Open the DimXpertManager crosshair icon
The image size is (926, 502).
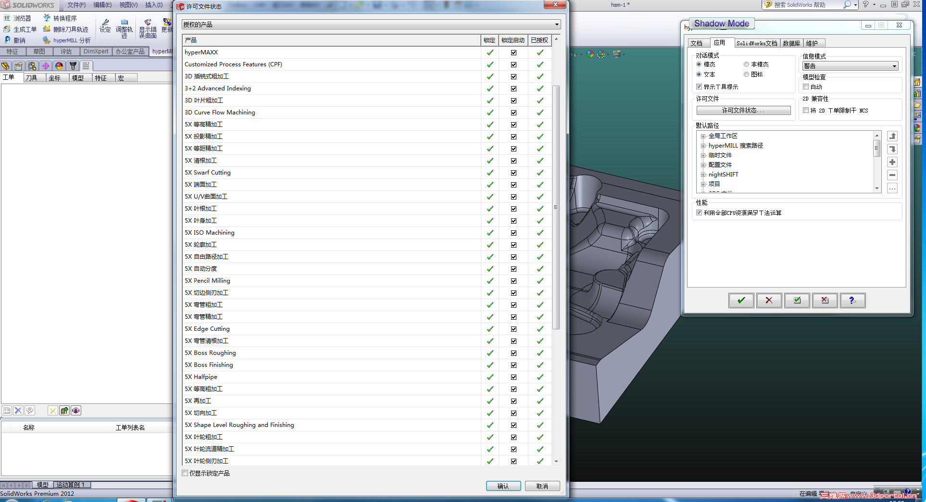(46, 66)
